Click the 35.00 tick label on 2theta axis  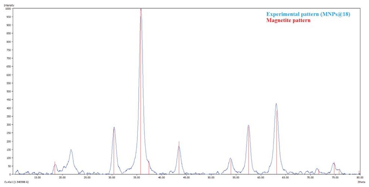[x=137, y=177]
